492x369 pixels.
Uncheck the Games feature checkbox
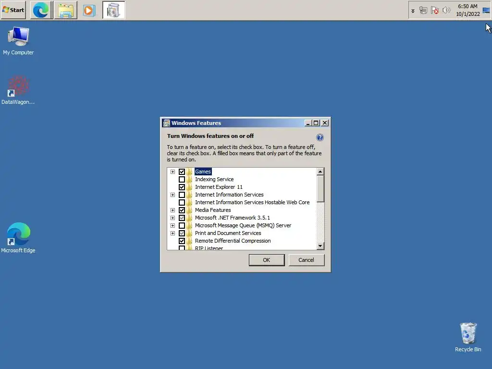tap(182, 172)
